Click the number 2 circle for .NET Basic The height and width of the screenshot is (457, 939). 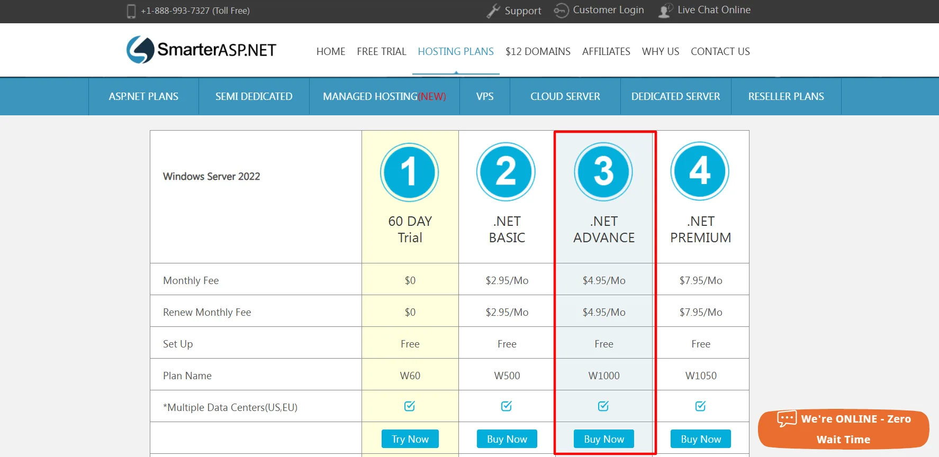(x=506, y=171)
